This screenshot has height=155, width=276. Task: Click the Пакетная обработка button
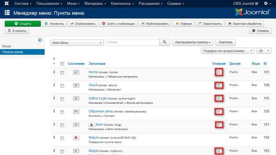point(245,24)
